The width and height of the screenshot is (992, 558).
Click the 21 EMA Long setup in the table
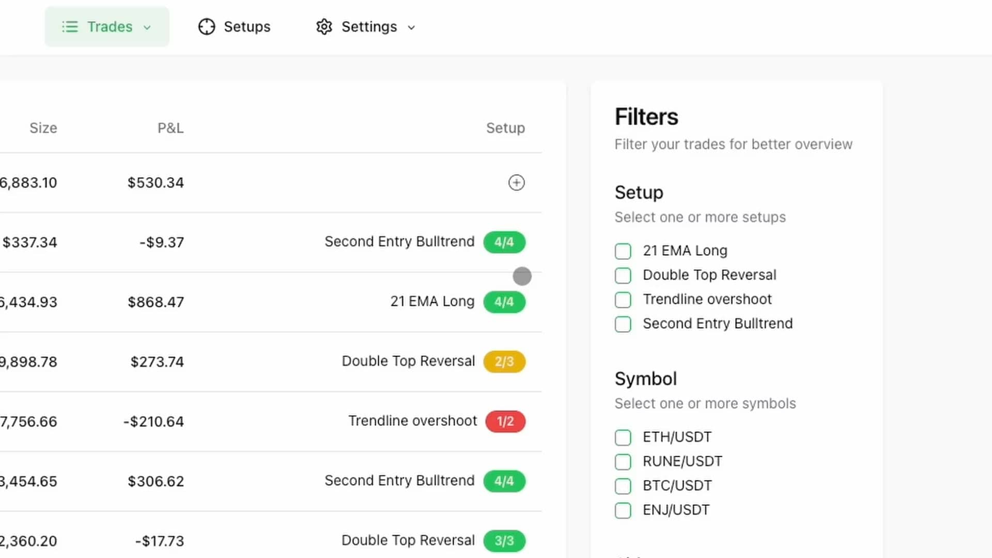click(x=432, y=301)
